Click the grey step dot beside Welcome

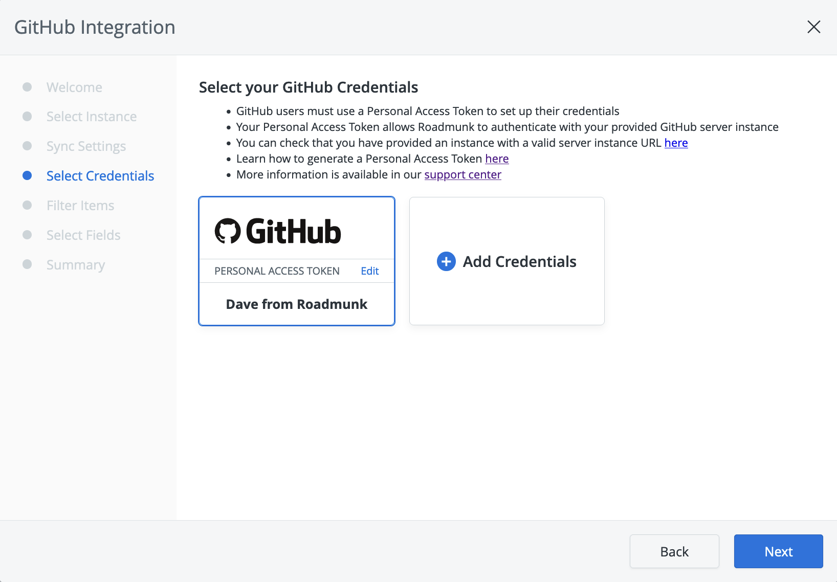(28, 87)
